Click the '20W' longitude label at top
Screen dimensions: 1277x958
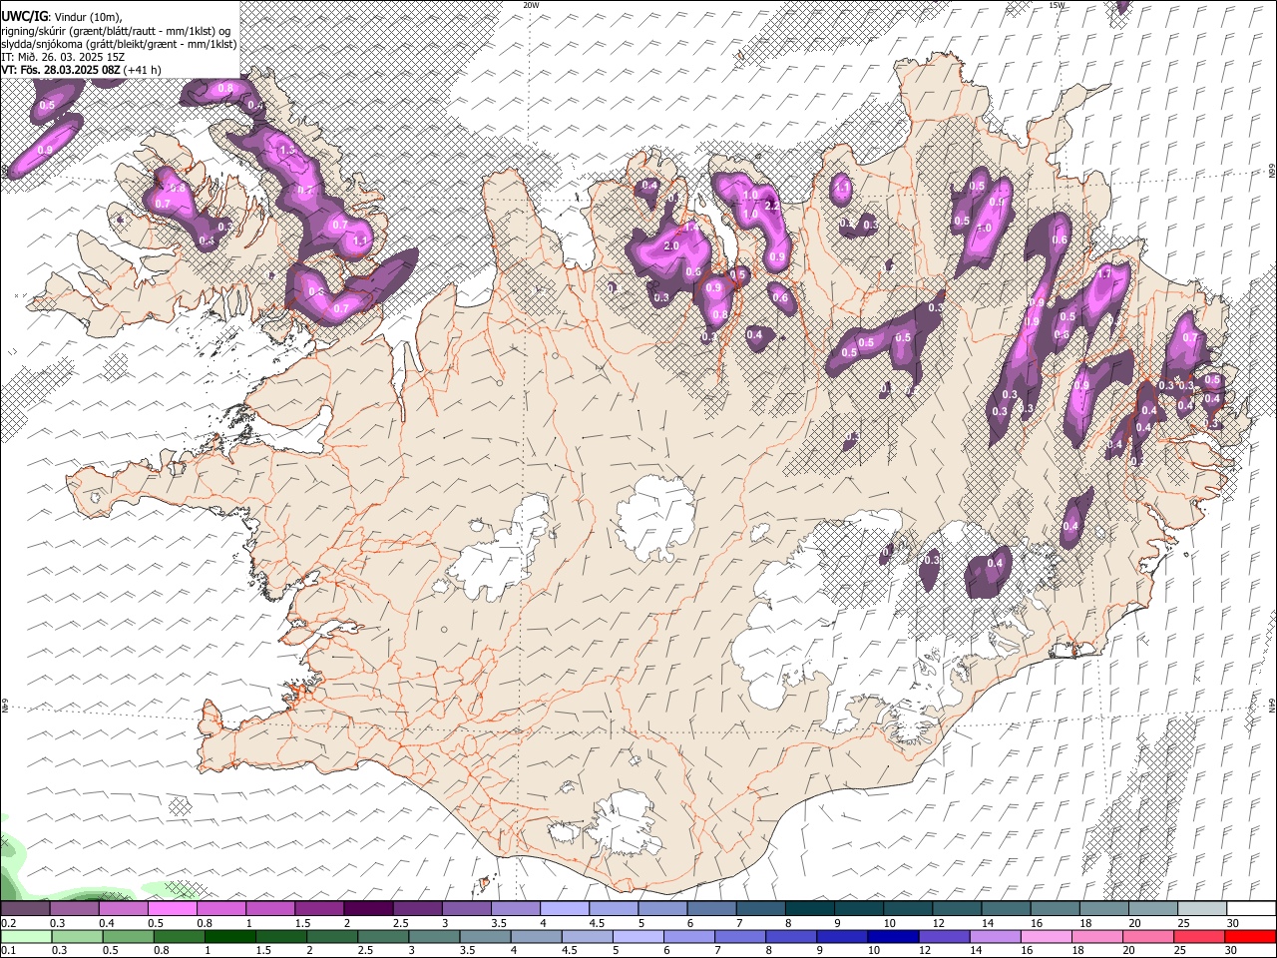pos(531,5)
